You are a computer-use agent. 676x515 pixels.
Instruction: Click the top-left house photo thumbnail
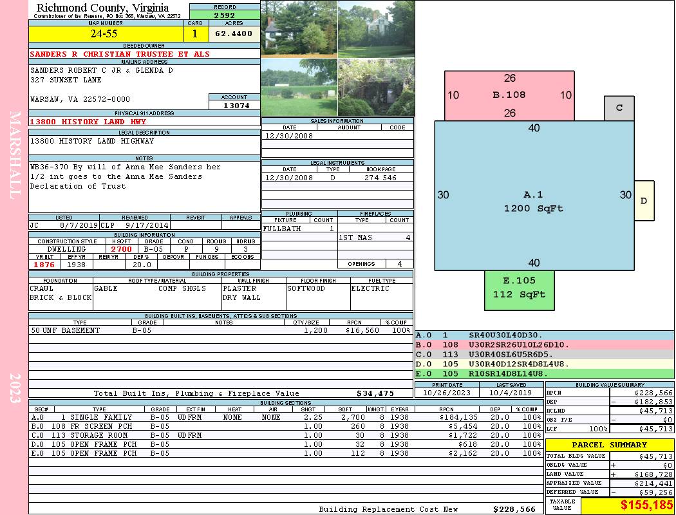(299, 29)
